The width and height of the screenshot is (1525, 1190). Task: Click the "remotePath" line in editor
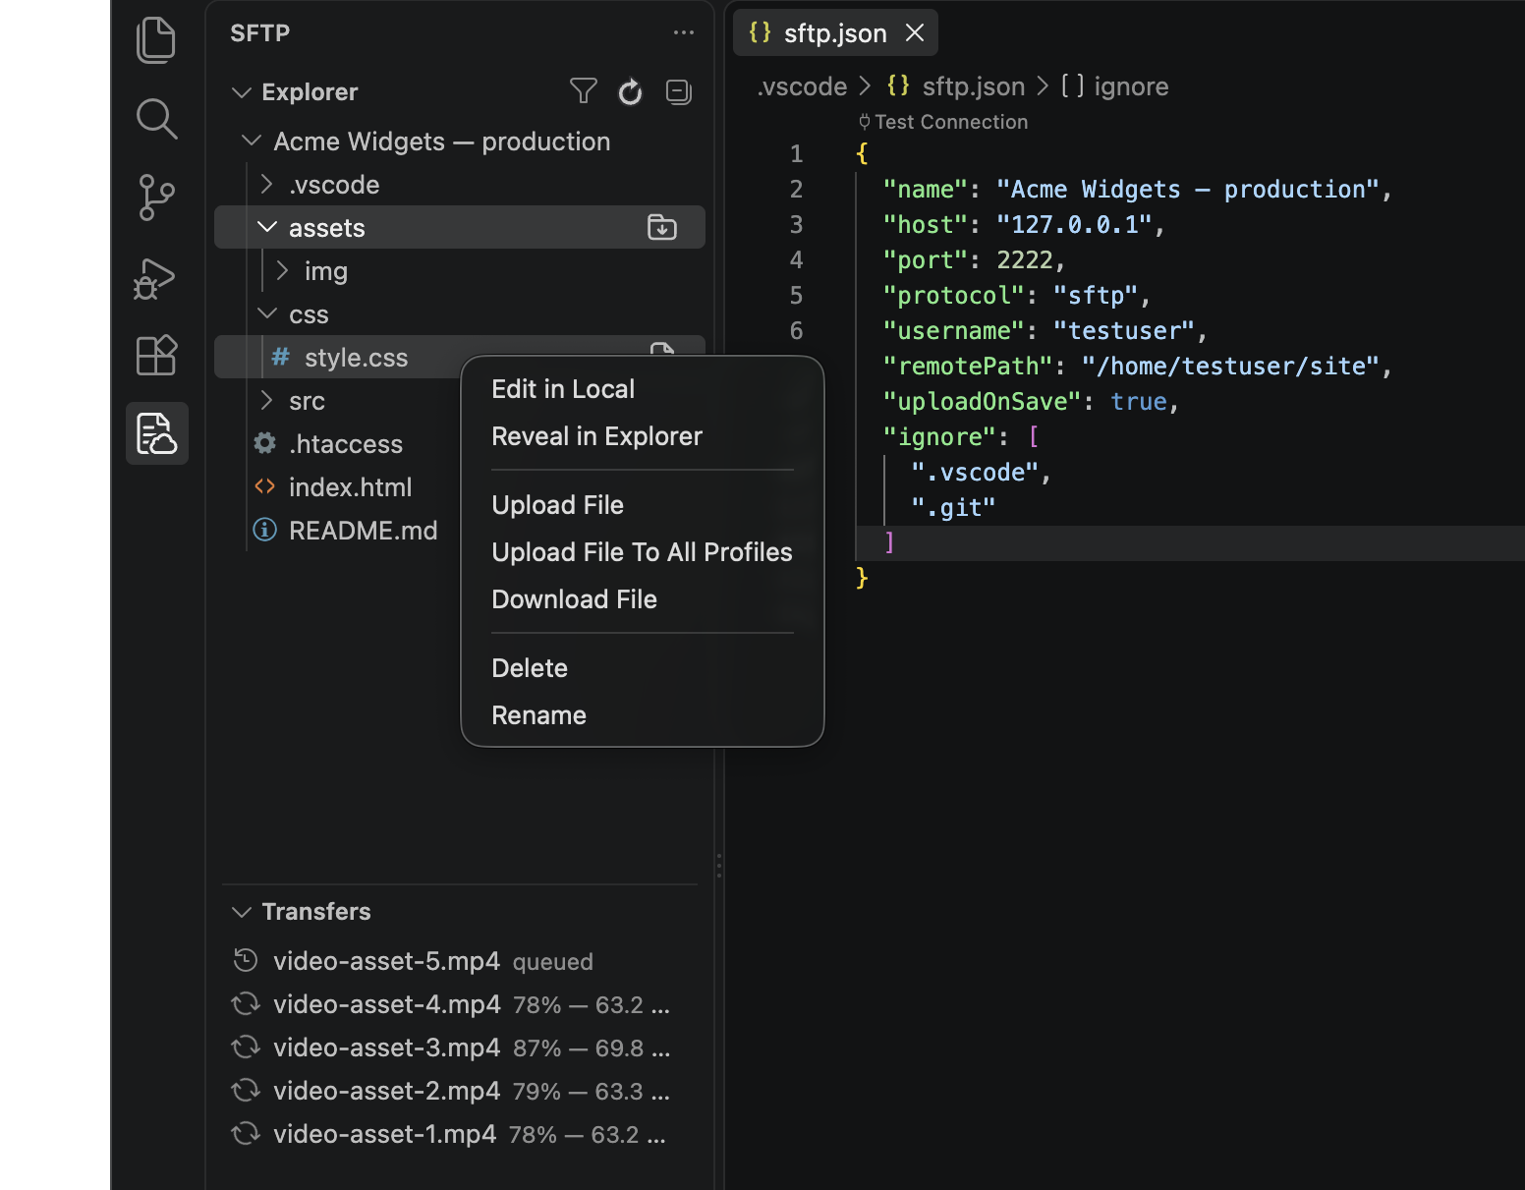coord(1137,366)
